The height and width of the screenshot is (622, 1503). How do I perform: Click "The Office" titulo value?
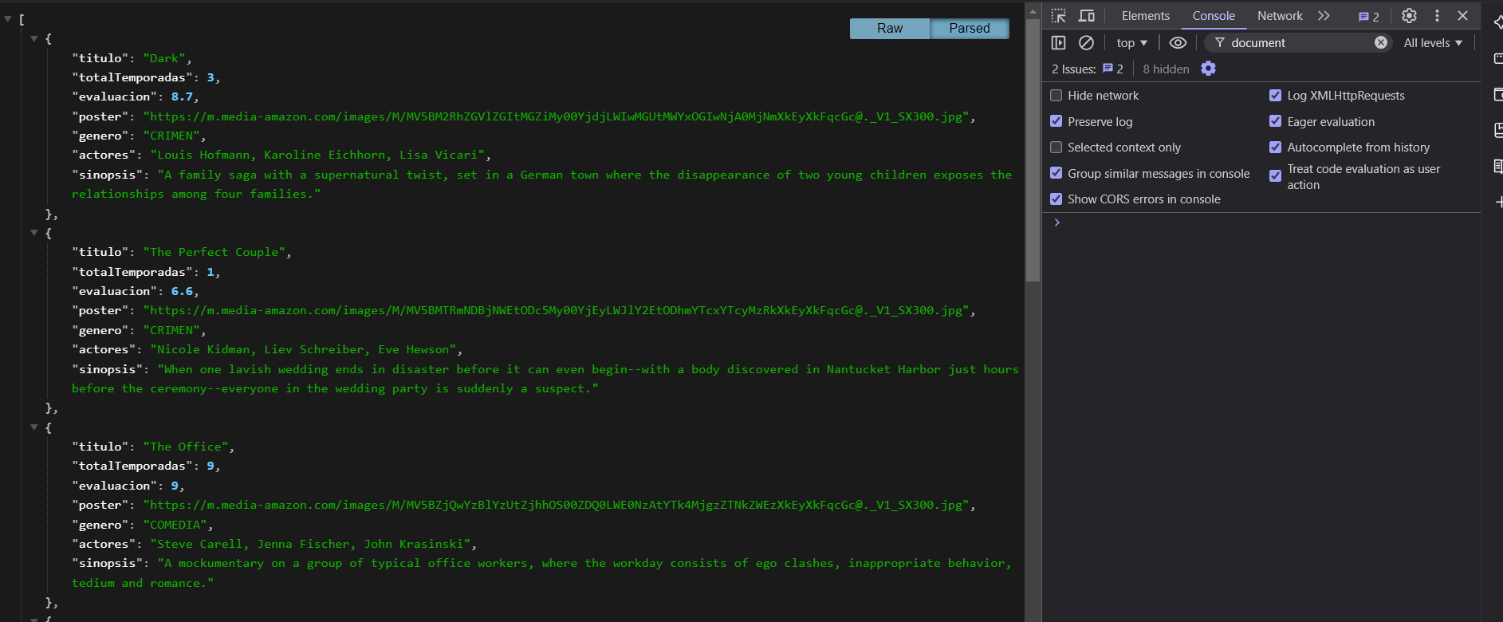(x=186, y=447)
